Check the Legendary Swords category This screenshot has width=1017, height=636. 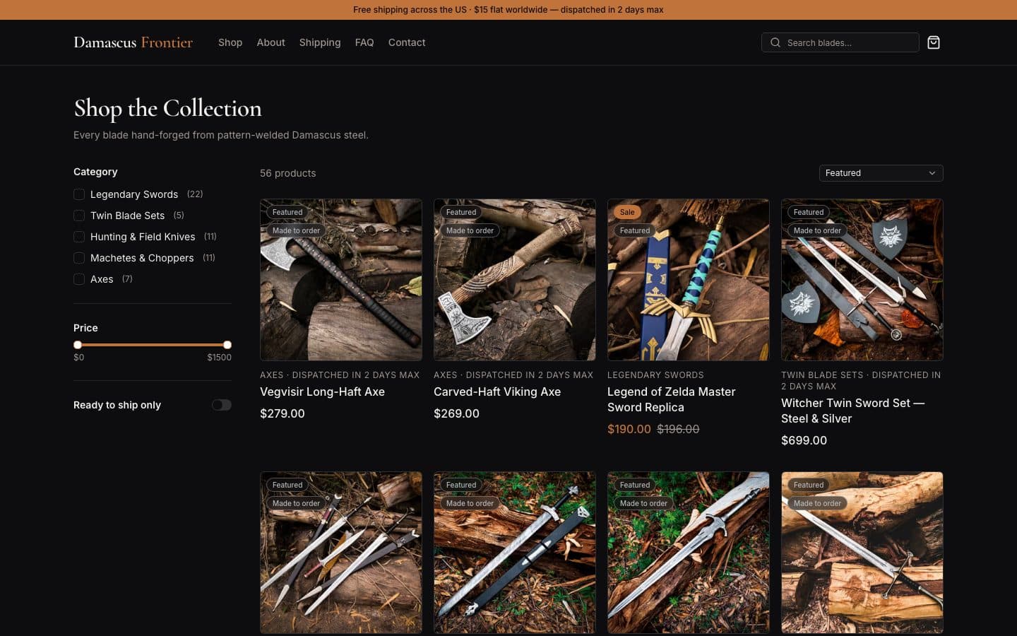click(79, 194)
